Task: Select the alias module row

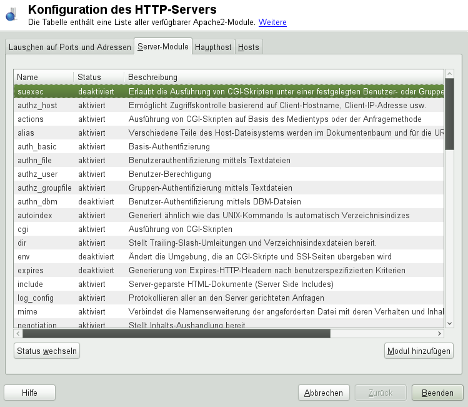Action: [229, 133]
